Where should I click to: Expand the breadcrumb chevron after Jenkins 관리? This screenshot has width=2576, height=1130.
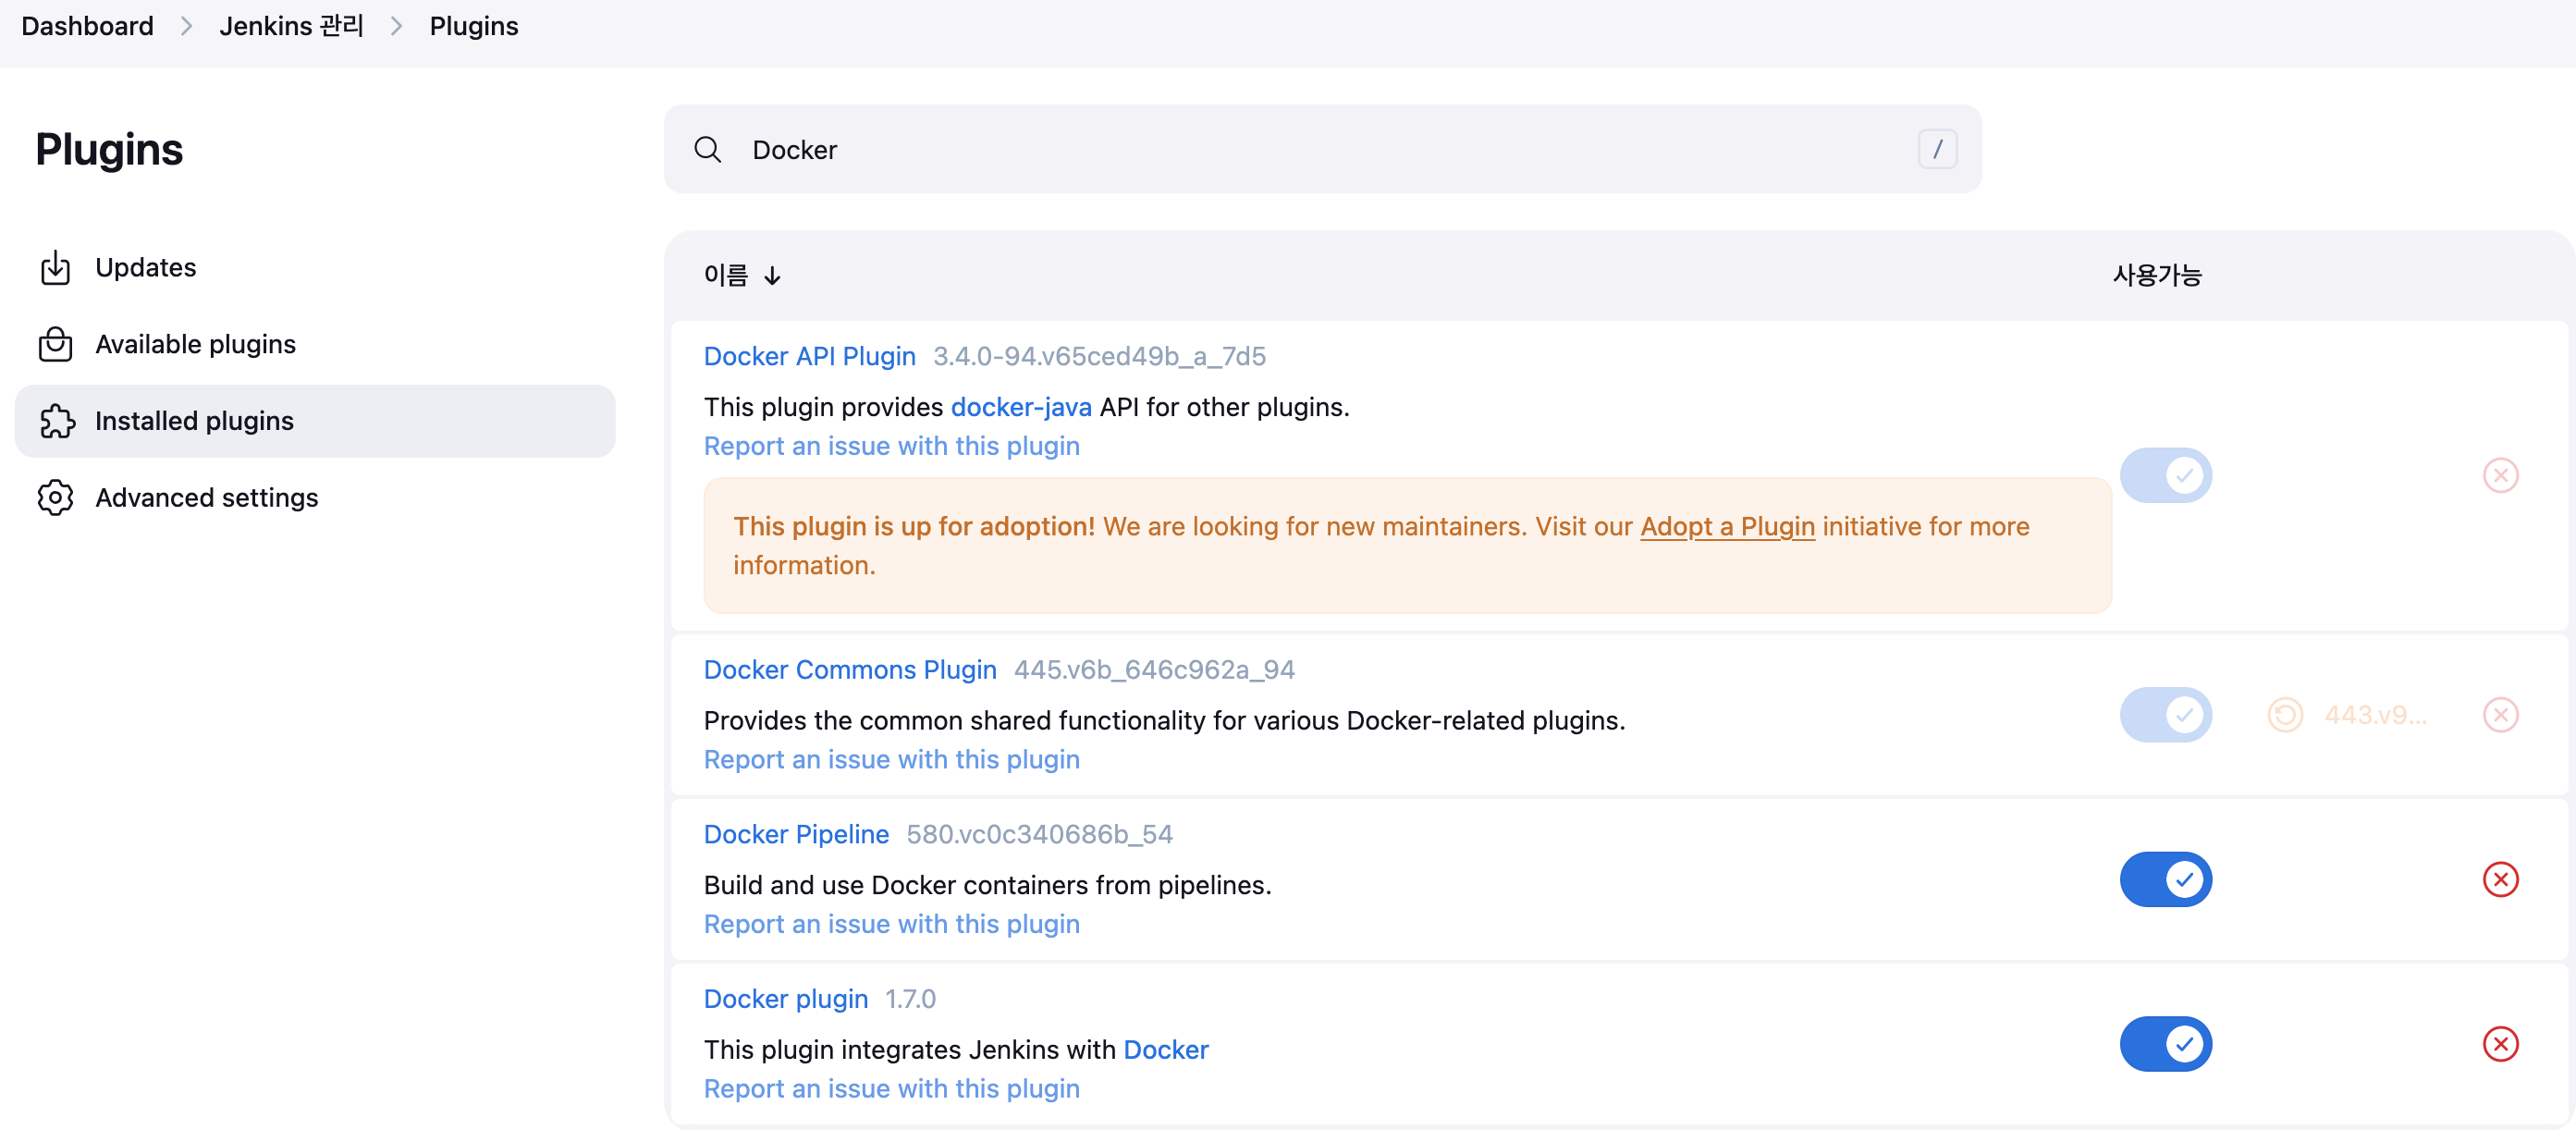[x=397, y=26]
